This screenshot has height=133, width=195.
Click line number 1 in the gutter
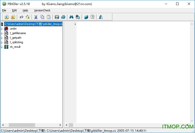coord(75,24)
